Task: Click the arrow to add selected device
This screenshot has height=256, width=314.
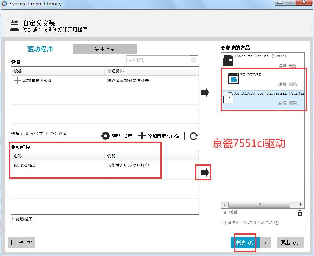Action: 205,92
